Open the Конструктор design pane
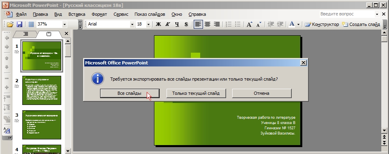389x154 pixels. click(x=322, y=24)
